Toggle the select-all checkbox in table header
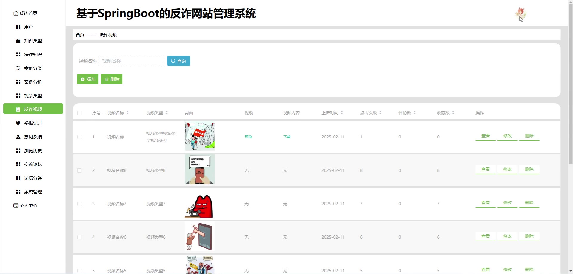 (79, 113)
